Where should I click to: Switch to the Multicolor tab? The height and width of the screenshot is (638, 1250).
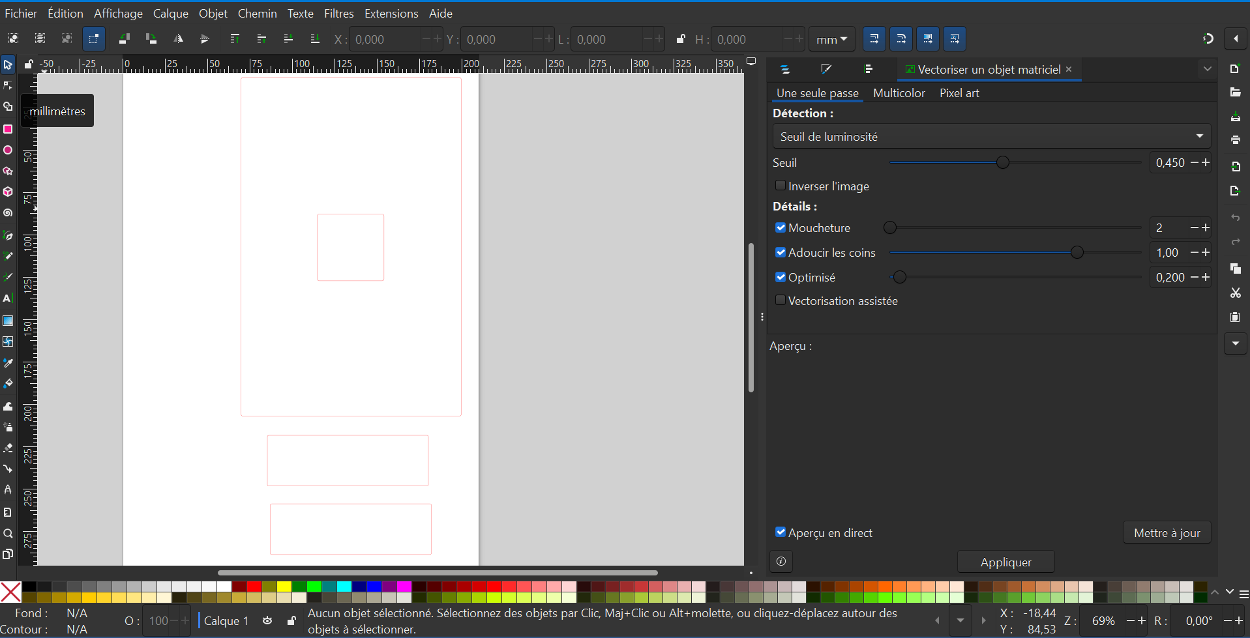click(x=899, y=93)
